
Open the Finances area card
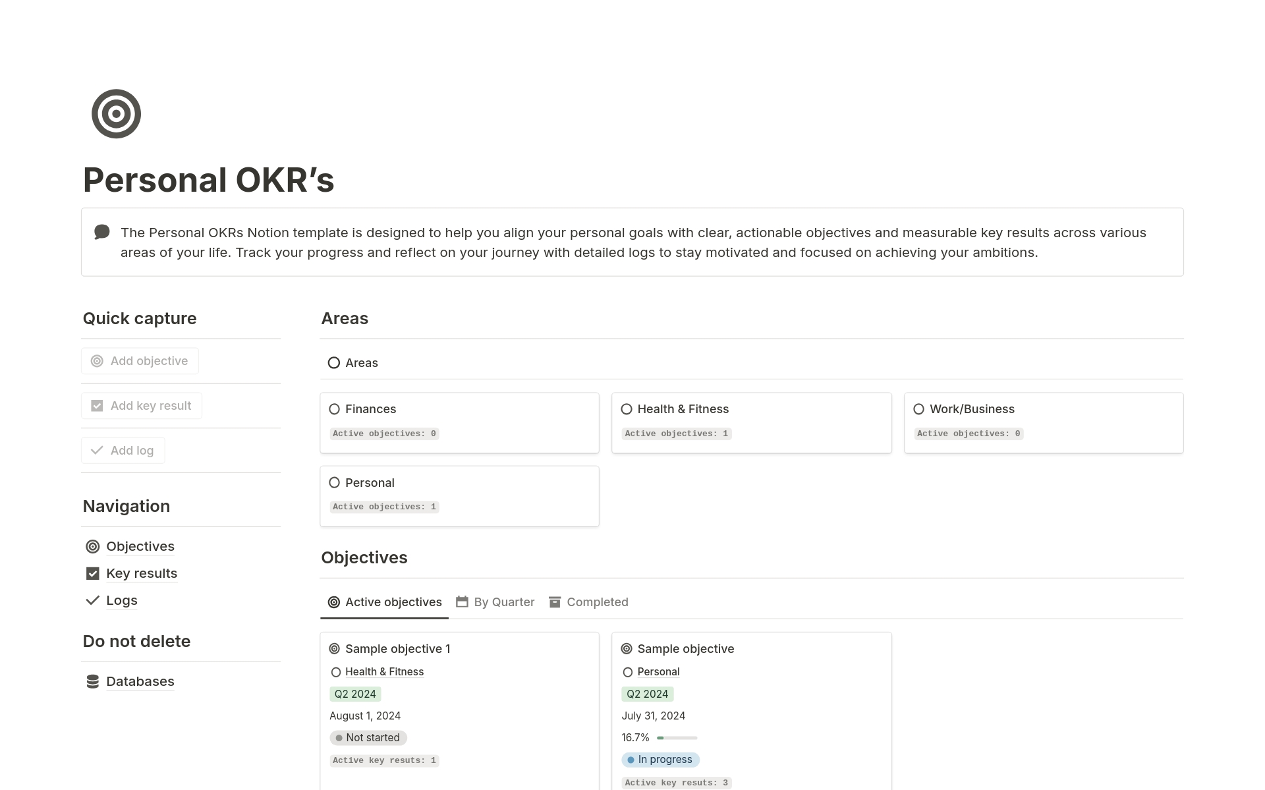click(459, 423)
